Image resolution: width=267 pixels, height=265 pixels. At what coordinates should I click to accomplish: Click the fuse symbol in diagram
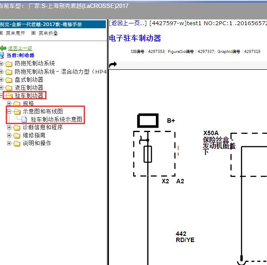point(147,154)
